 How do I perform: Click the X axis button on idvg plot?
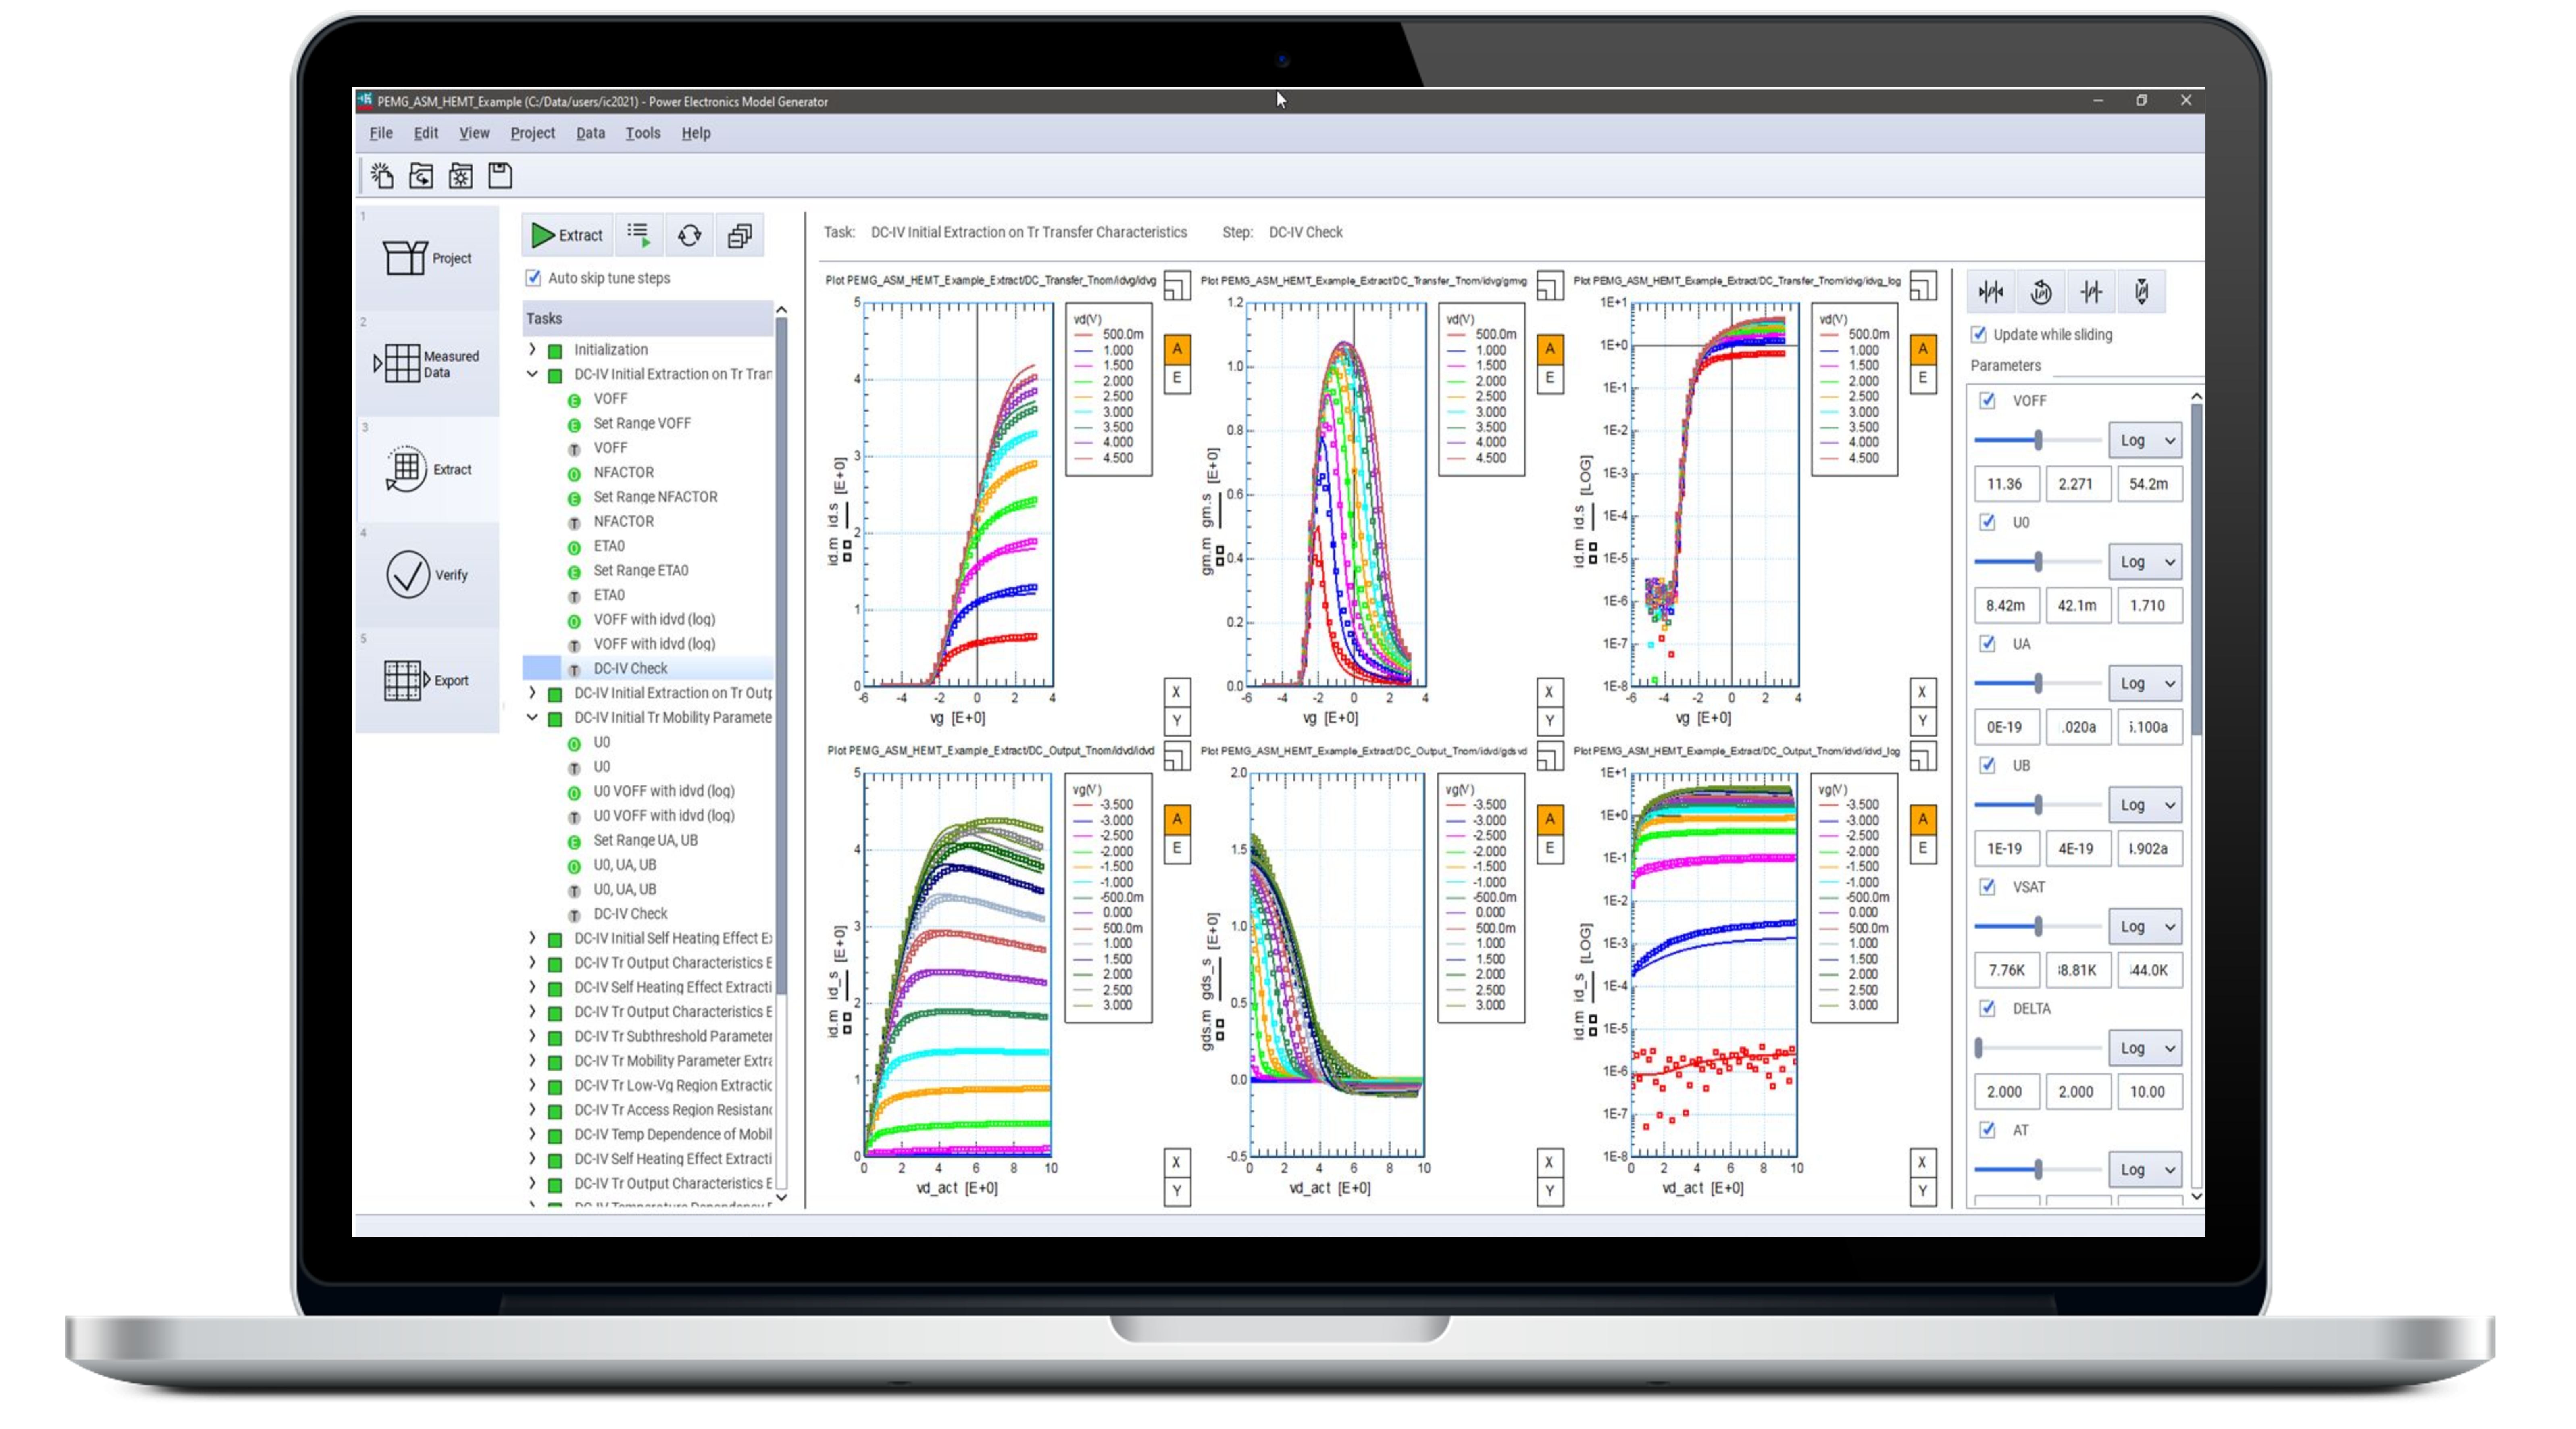pos(1177,691)
